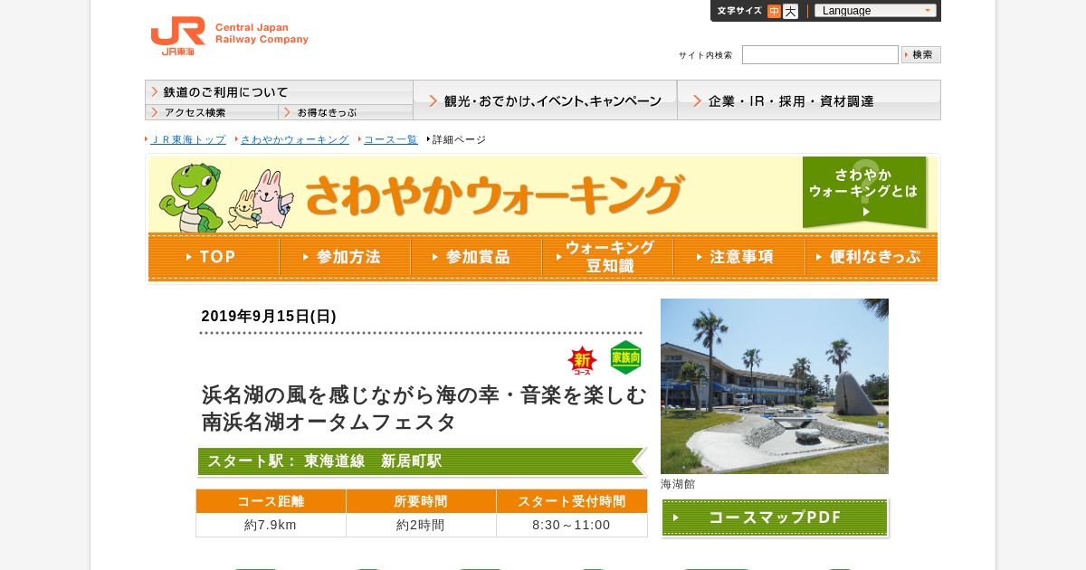Click the さわやかウォーキング banner title
This screenshot has width=1086, height=570.
pyautogui.click(x=494, y=195)
